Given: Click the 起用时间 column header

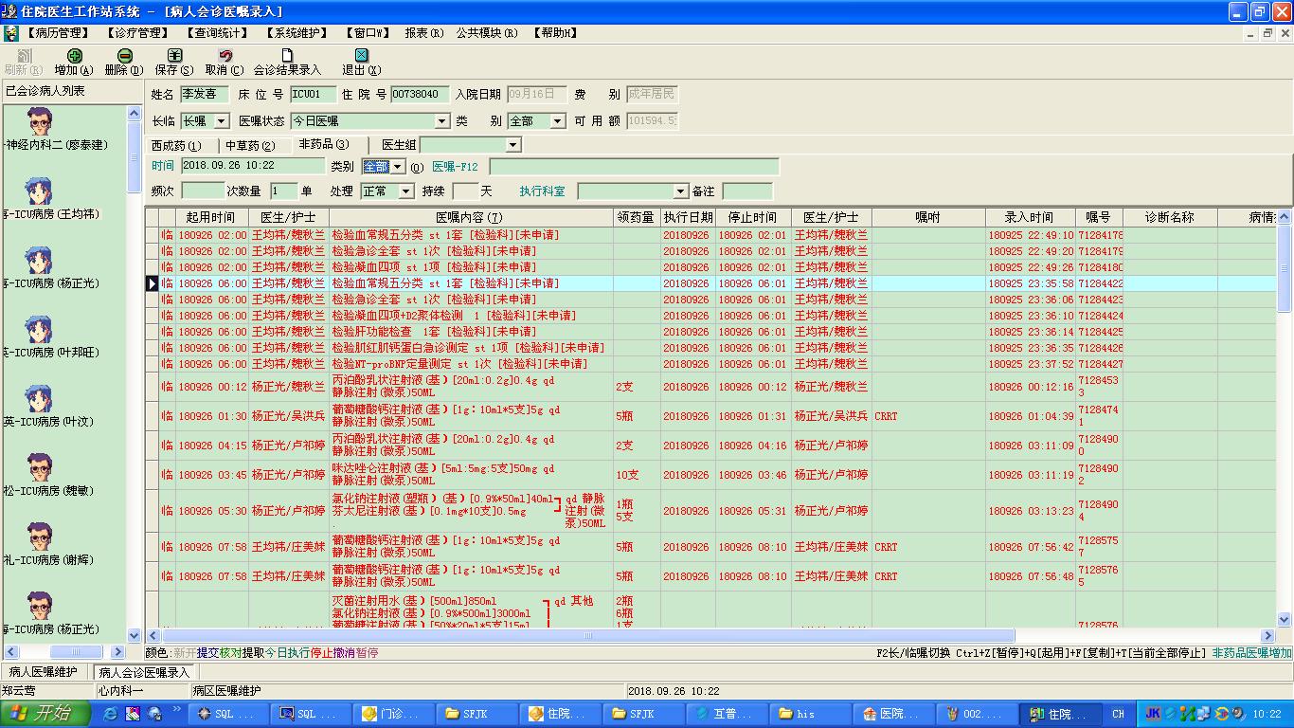Looking at the screenshot, I should (x=211, y=217).
